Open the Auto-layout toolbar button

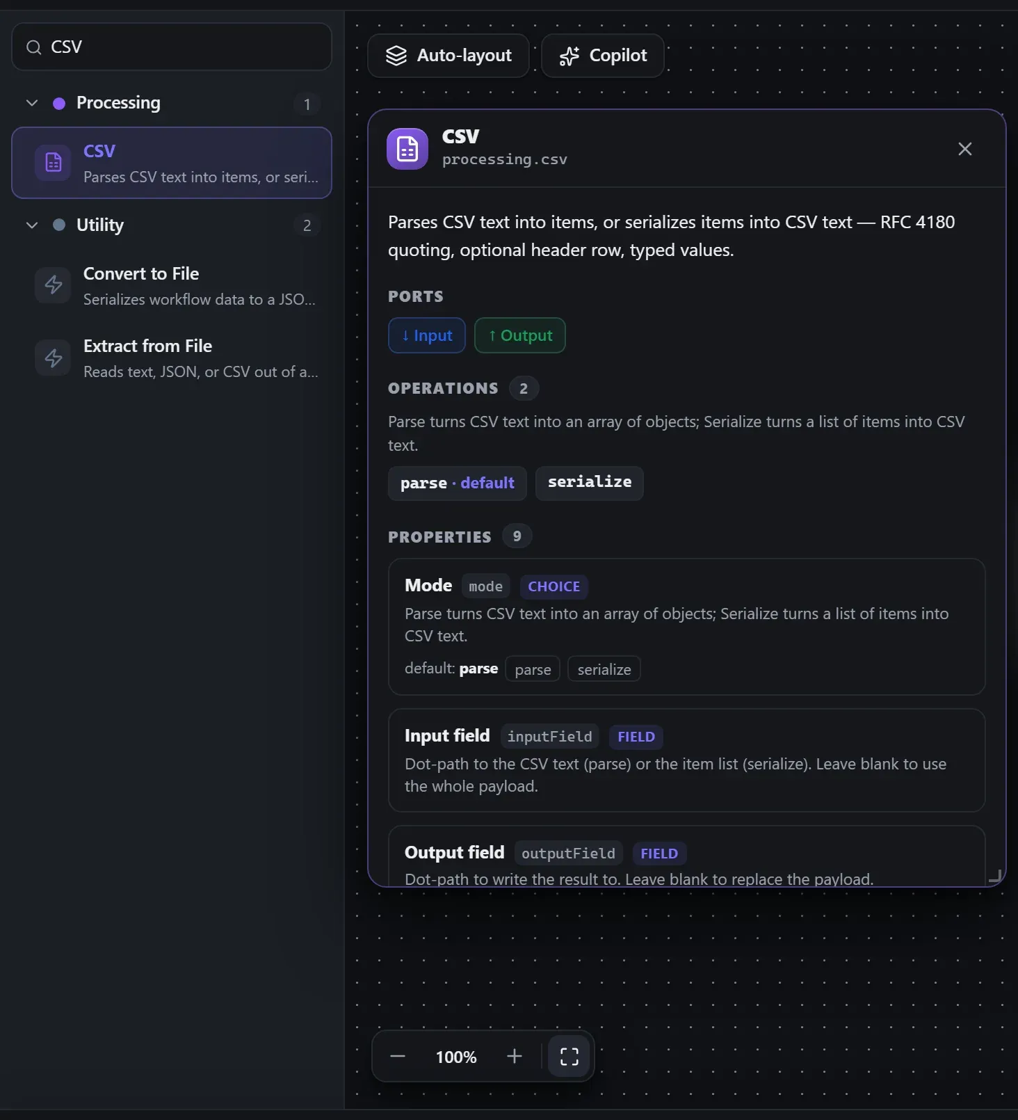click(449, 56)
